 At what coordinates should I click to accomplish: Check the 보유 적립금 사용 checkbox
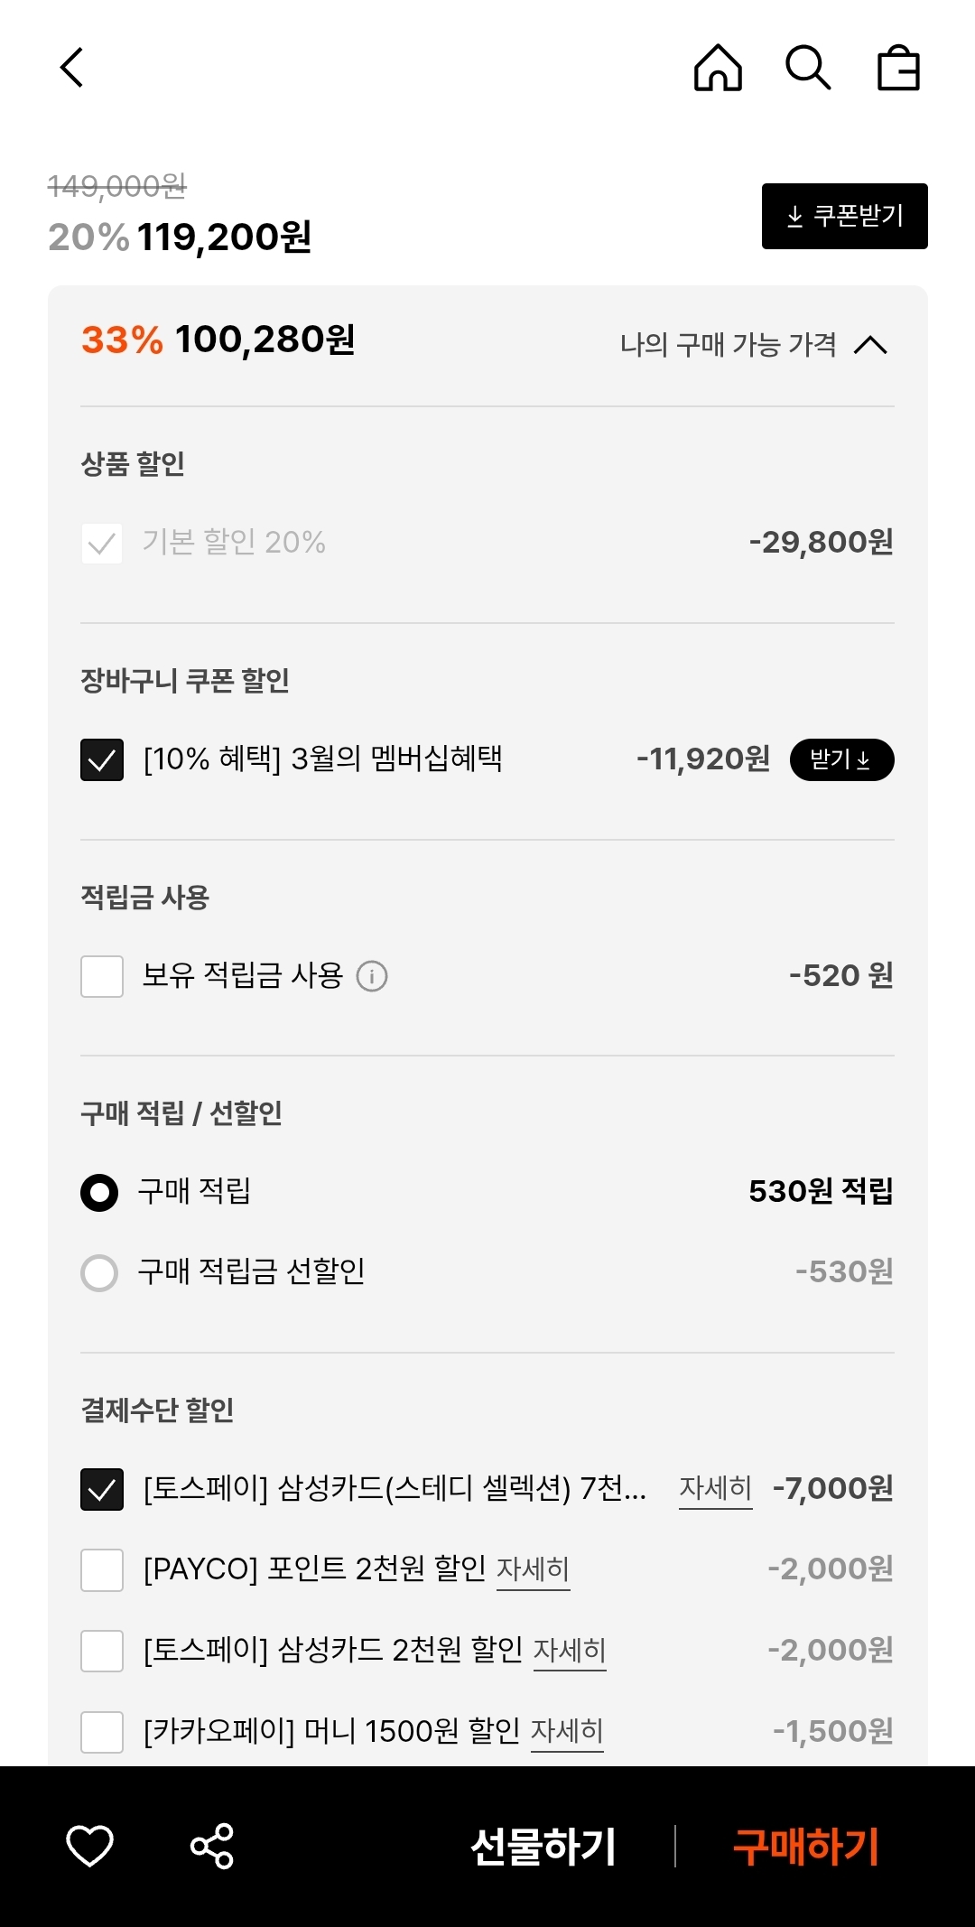point(102,976)
